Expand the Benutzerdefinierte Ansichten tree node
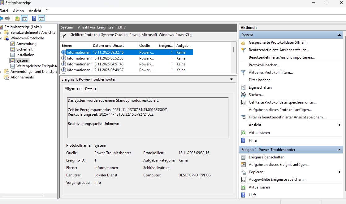The image size is (346, 204). pyautogui.click(x=1, y=33)
